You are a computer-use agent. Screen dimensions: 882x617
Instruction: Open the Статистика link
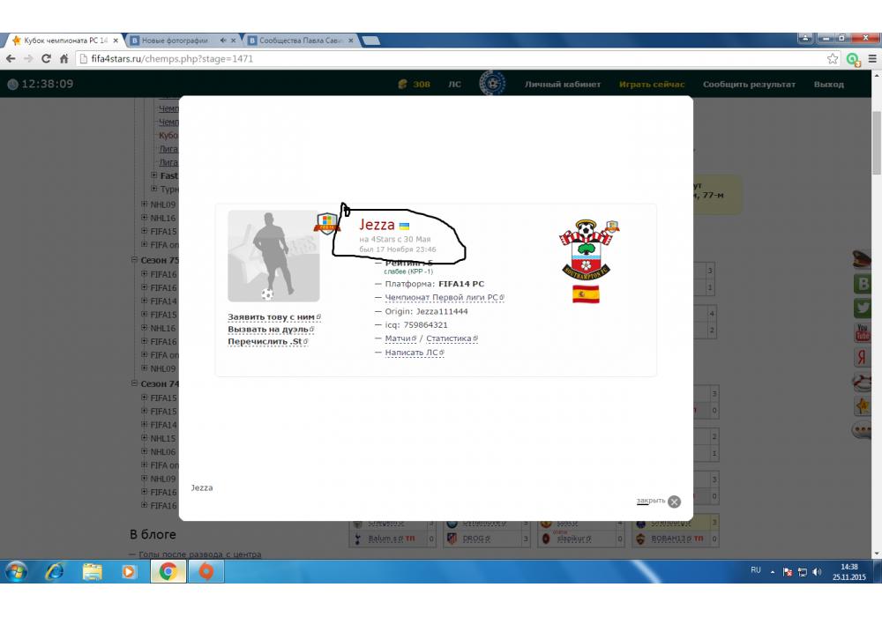pyautogui.click(x=452, y=338)
